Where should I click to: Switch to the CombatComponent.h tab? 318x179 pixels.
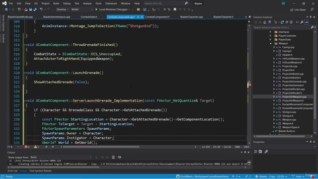coord(158,17)
